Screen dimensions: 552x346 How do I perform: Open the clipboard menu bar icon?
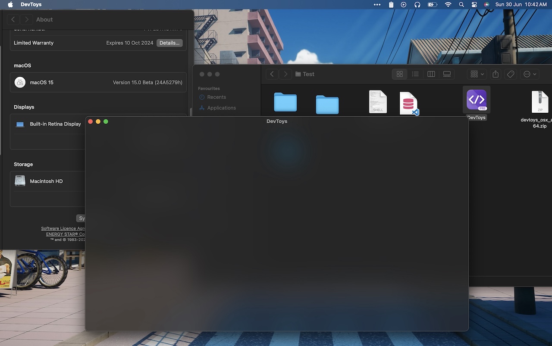click(x=391, y=4)
